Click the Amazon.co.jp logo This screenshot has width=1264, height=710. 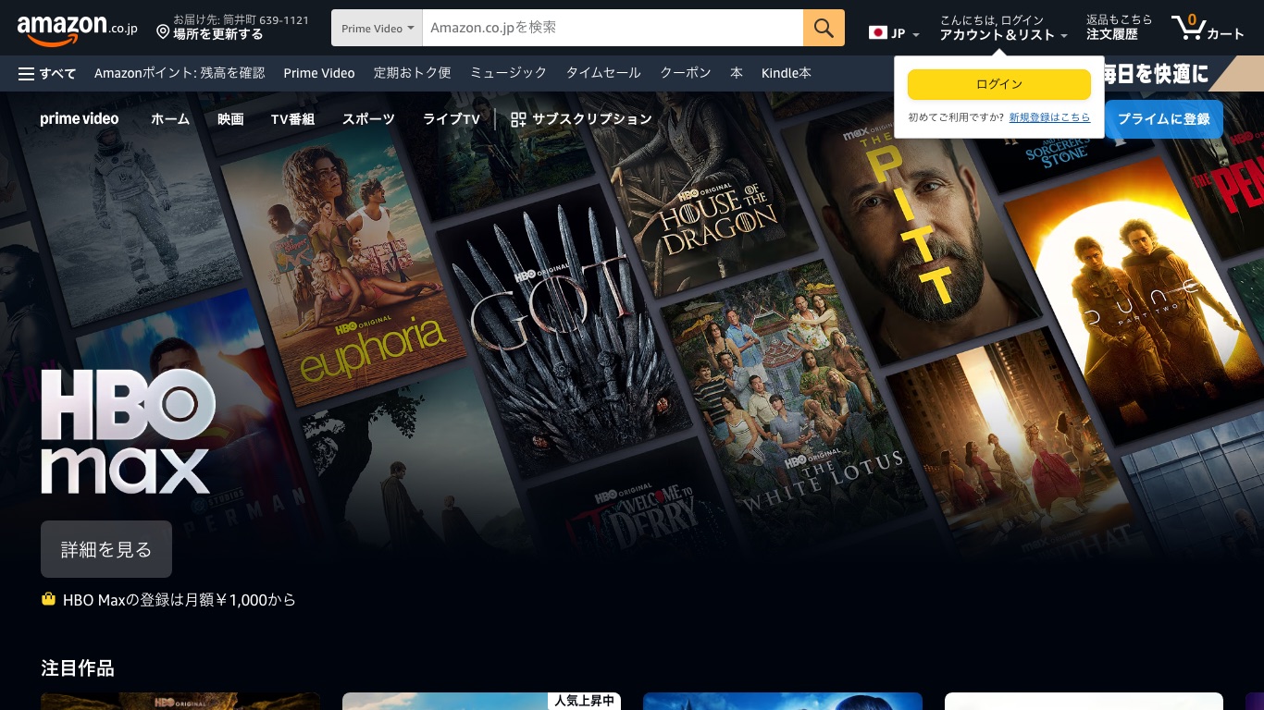78,30
